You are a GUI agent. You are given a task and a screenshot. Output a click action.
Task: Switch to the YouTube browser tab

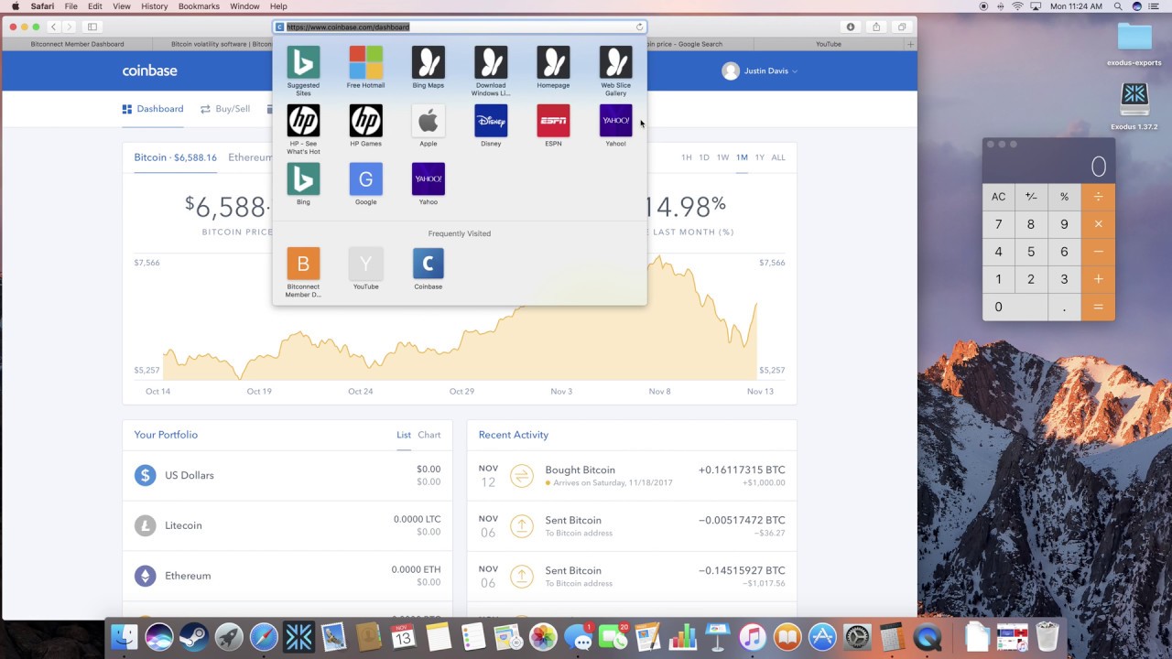click(829, 44)
